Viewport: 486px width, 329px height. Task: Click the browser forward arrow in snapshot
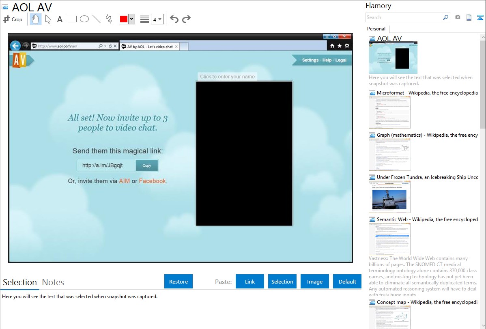tap(26, 46)
